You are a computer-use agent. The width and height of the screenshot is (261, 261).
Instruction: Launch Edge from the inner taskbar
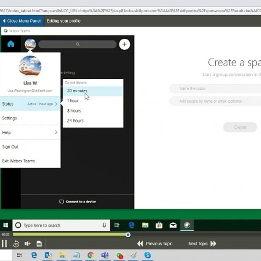click(x=131, y=225)
